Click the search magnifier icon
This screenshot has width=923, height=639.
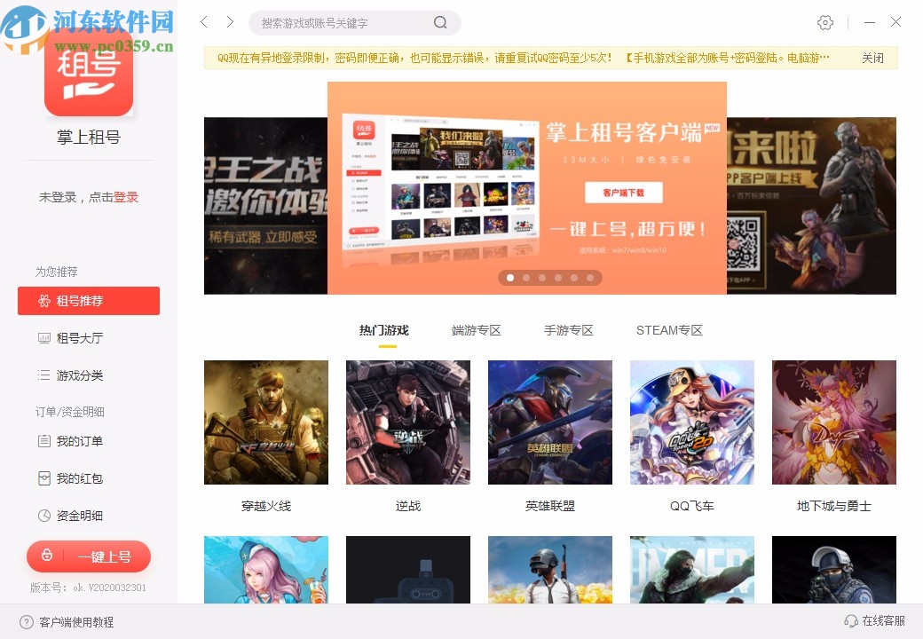tap(439, 22)
